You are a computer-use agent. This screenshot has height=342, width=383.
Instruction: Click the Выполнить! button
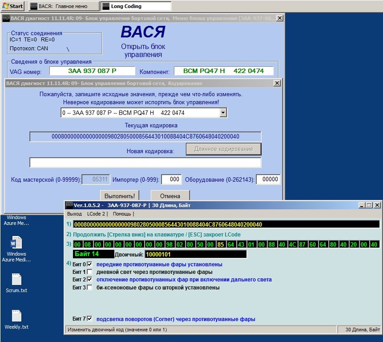[x=120, y=195]
